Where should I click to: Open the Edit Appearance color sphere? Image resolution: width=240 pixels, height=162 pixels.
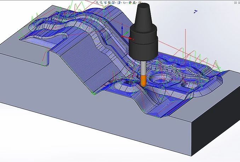click(130, 2)
